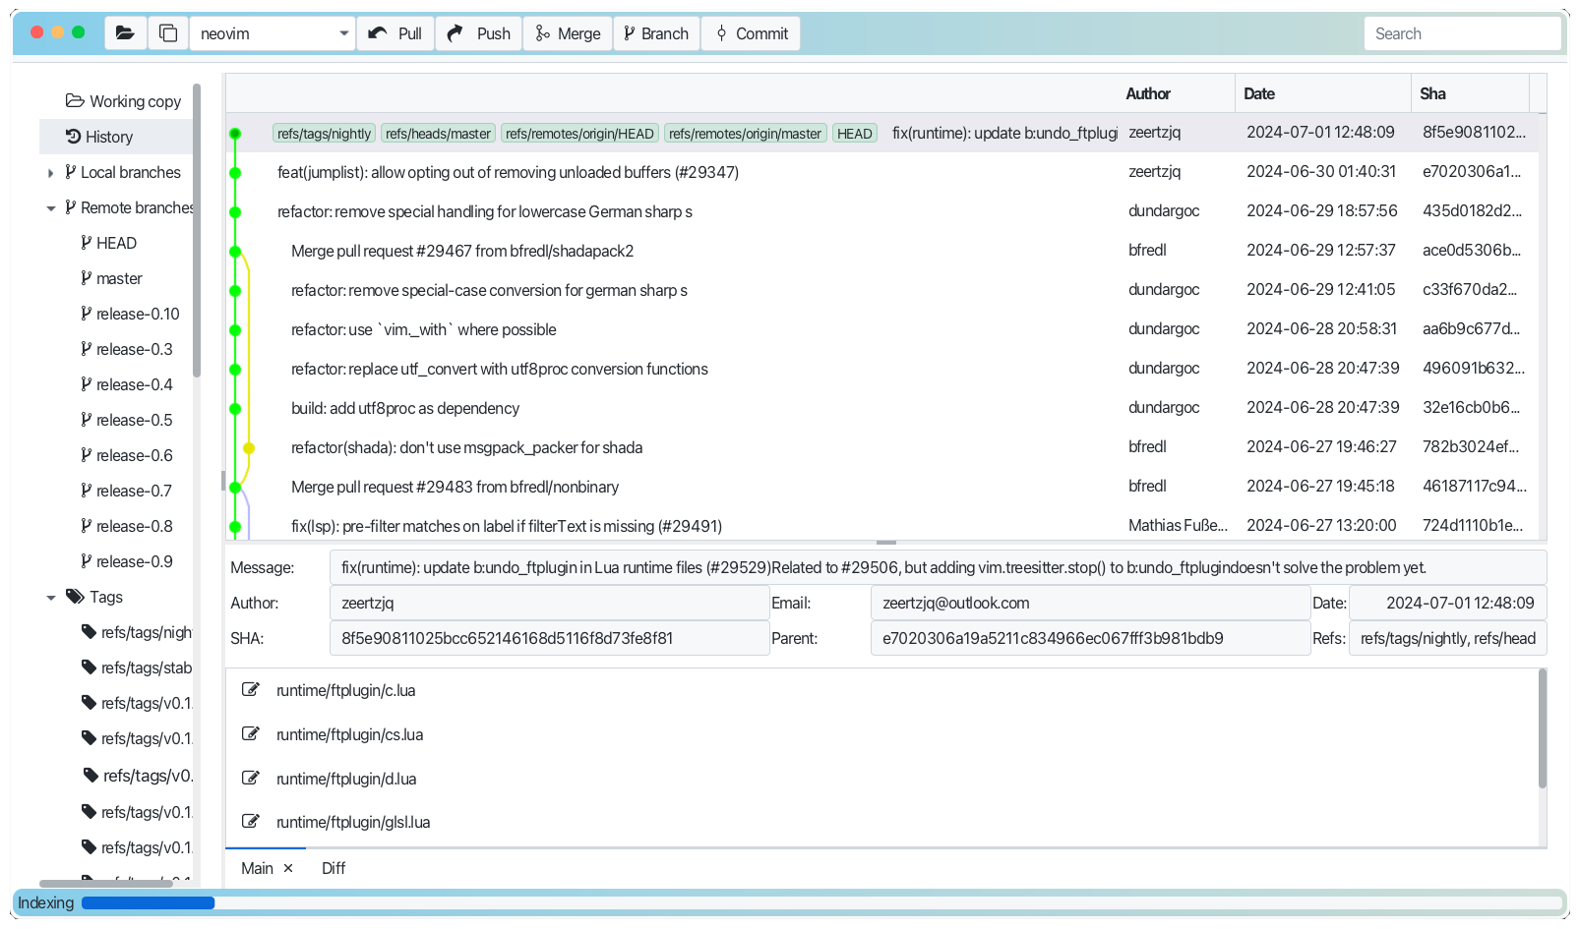1579x929 pixels.
Task: Click the Commit button
Action: (751, 33)
